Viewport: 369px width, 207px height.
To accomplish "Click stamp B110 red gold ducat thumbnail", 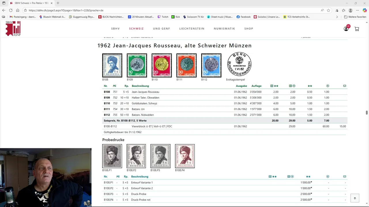I will click(162, 65).
